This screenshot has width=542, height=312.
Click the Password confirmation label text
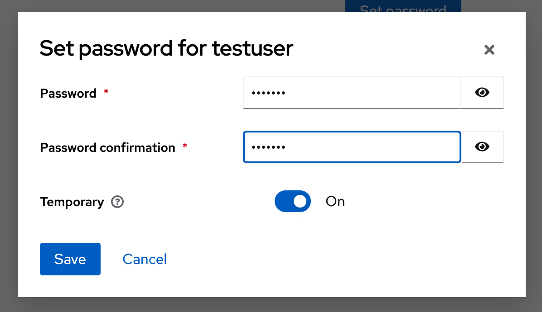point(107,147)
